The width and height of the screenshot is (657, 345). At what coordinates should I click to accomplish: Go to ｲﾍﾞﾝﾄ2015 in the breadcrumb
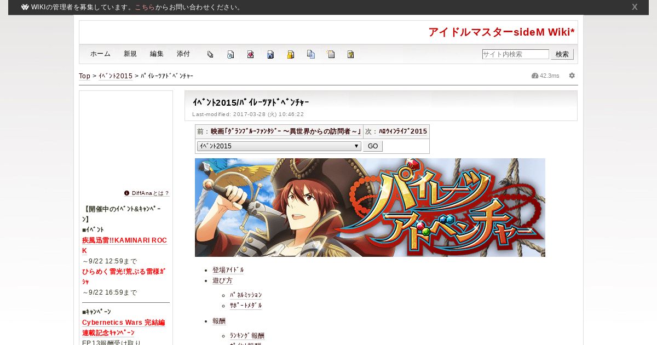(116, 76)
